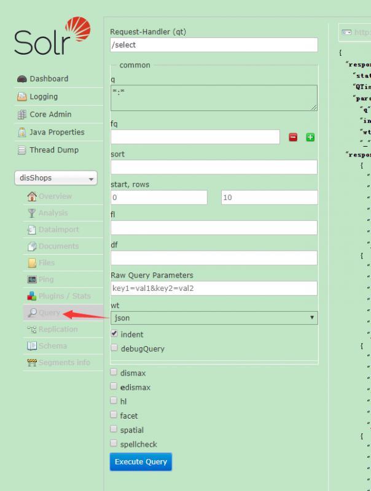Viewport: 371px width, 491px height.
Task: Click the Plugins / Stats blocks icon
Action: pyautogui.click(x=32, y=296)
